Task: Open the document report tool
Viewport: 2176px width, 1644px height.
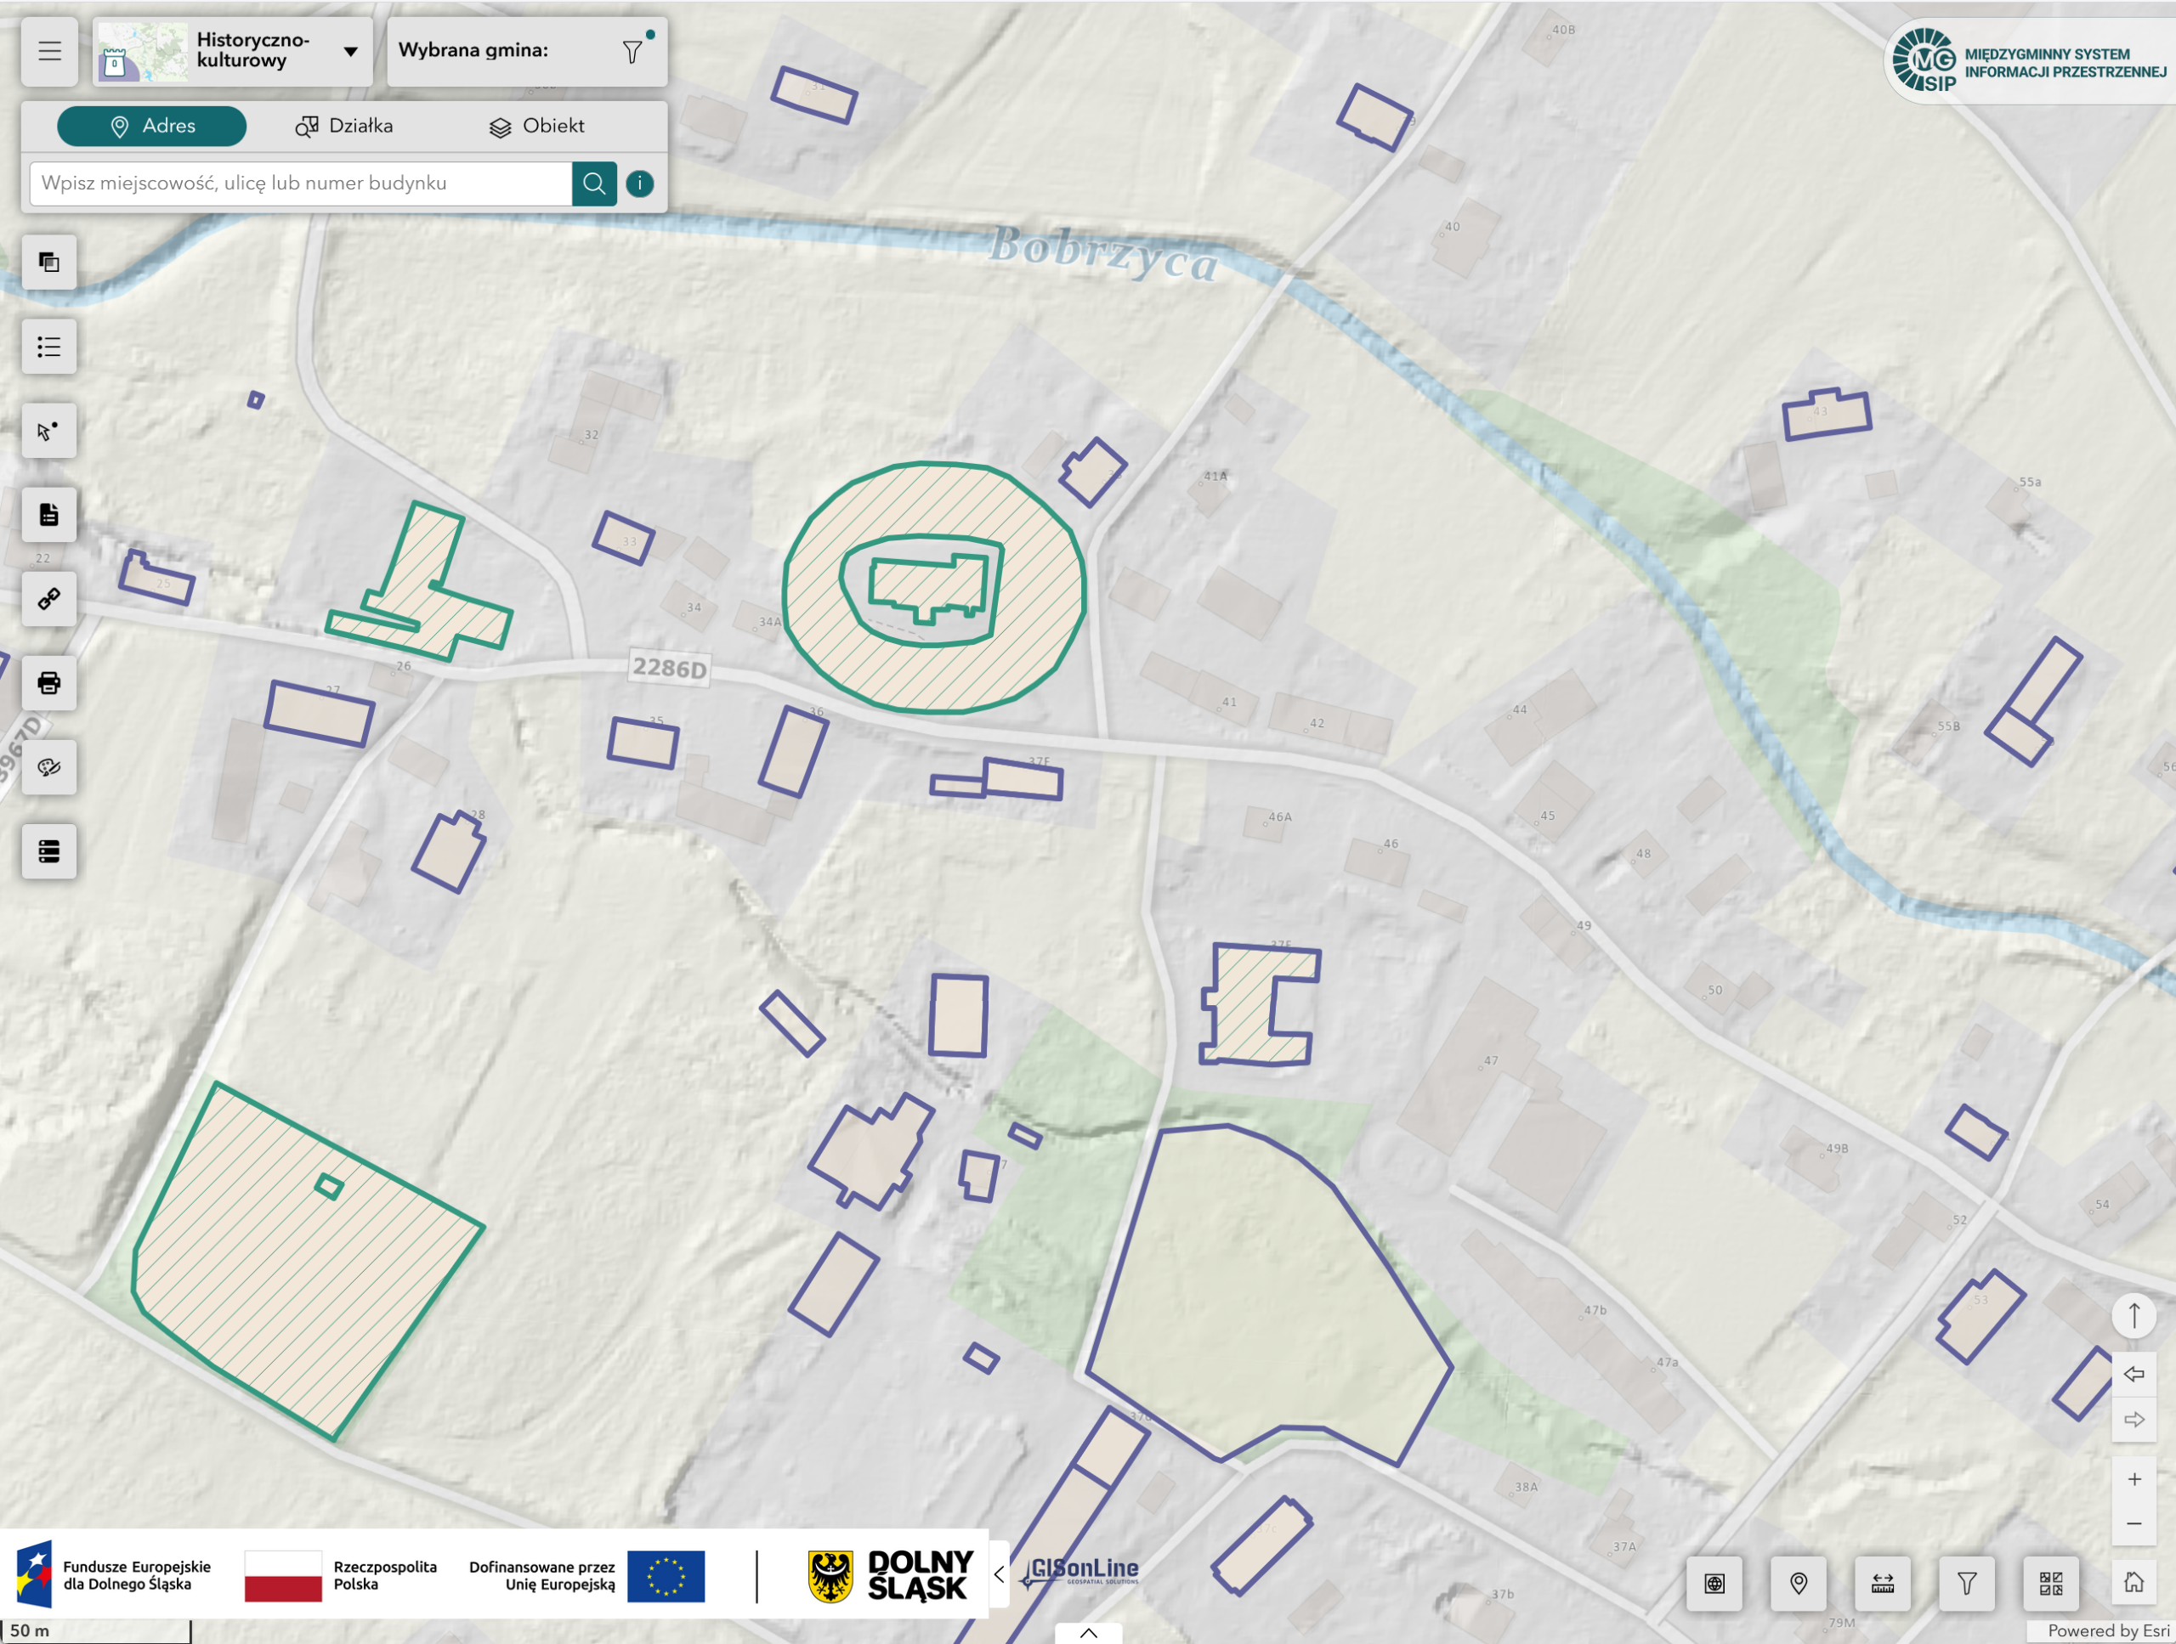Action: (x=49, y=514)
